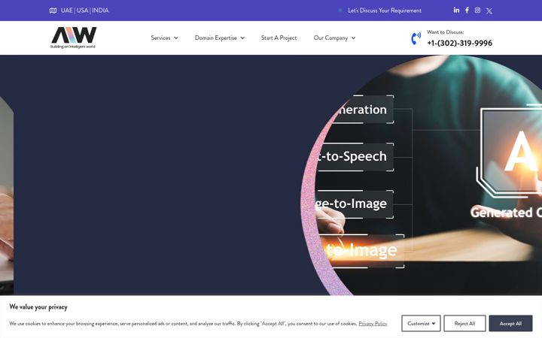542x338 pixels.
Task: Expand the Our Company chevron
Action: (353, 38)
